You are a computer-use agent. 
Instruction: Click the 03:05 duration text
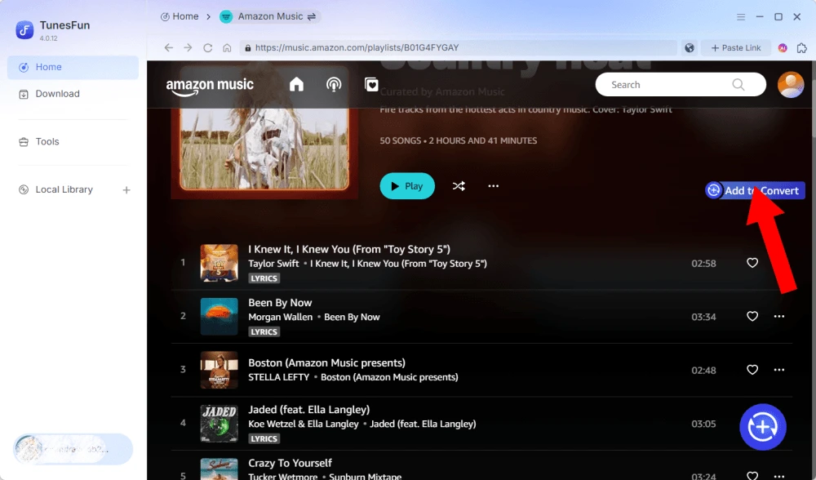tap(703, 424)
